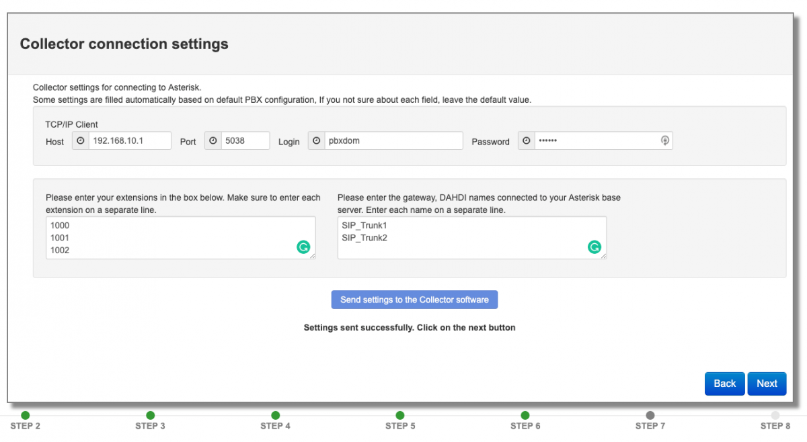Click Grammarly icon in the gateway names box
This screenshot has height=442, width=807.
[594, 247]
